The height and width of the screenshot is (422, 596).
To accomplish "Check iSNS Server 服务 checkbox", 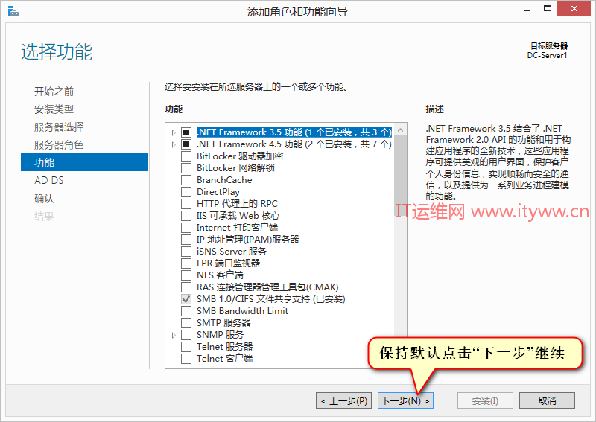I will pyautogui.click(x=186, y=252).
